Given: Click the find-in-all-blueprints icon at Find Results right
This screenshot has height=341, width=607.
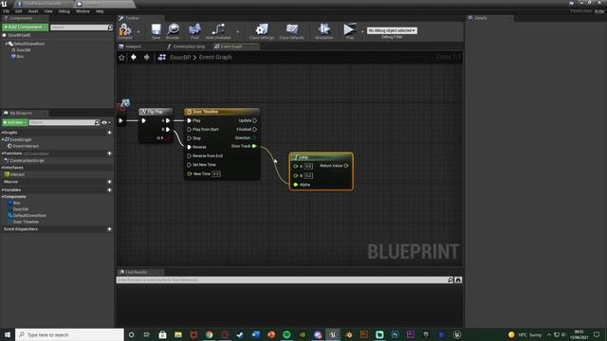Looking at the screenshot, I should coord(458,279).
